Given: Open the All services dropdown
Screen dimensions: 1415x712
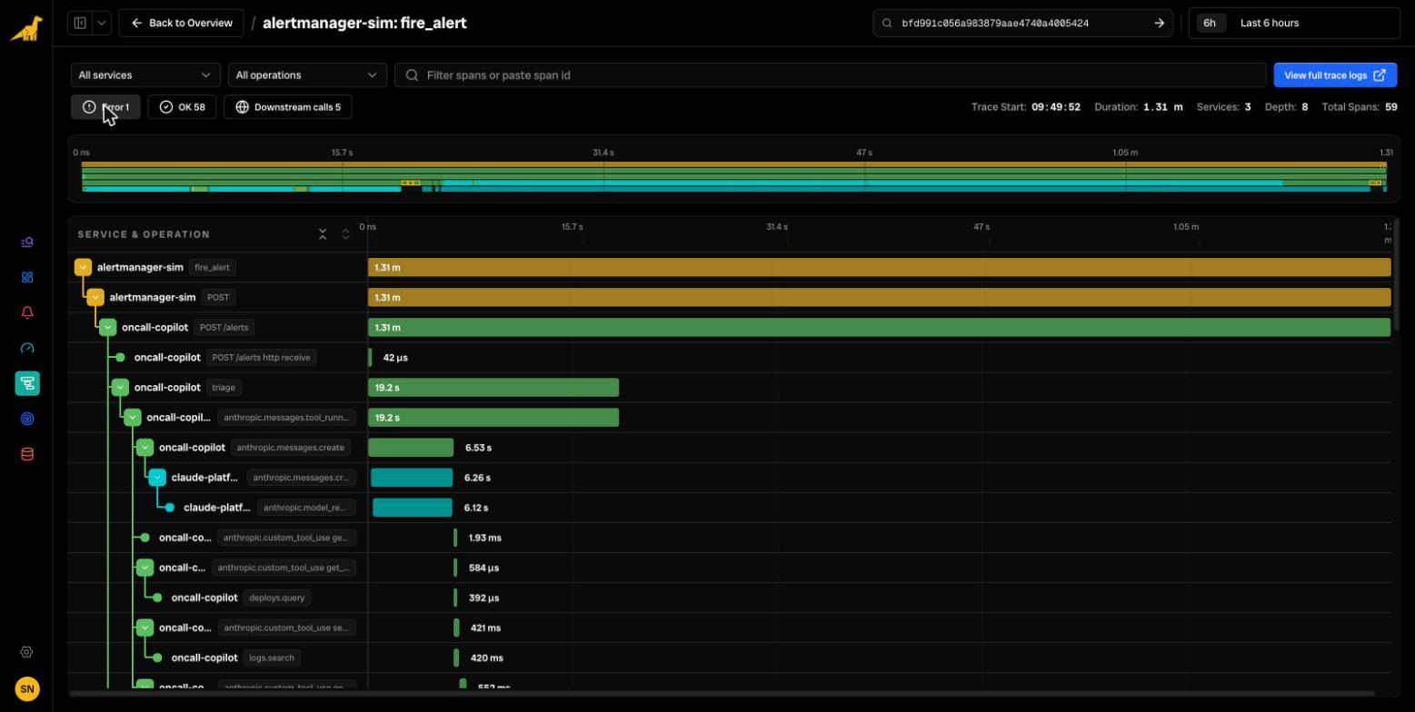Looking at the screenshot, I should [144, 75].
